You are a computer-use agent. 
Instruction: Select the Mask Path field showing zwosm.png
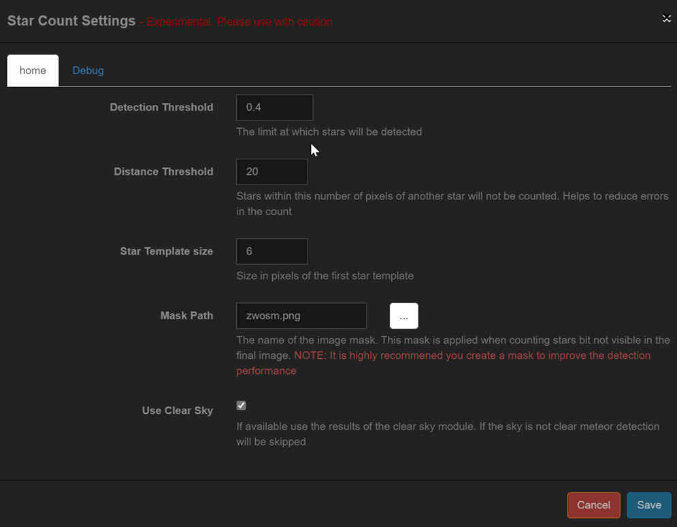click(301, 315)
